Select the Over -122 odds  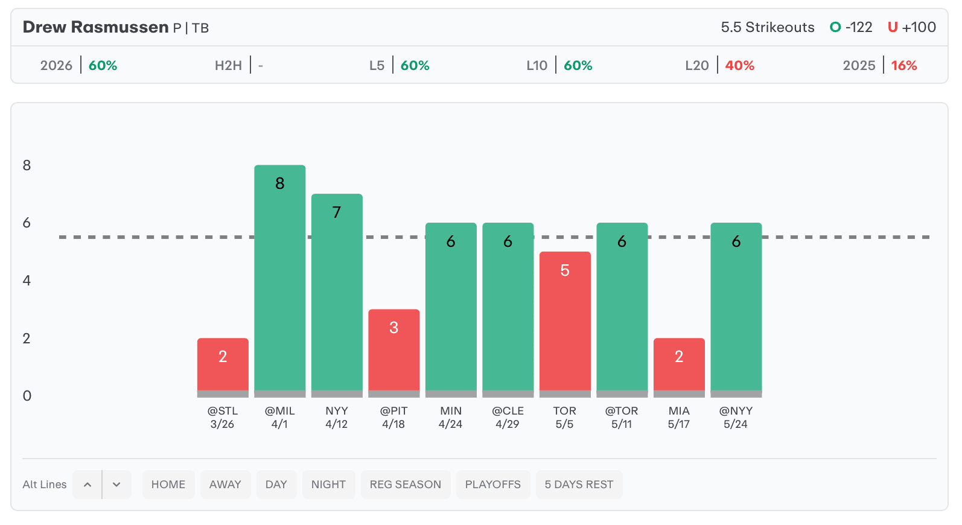pos(851,27)
